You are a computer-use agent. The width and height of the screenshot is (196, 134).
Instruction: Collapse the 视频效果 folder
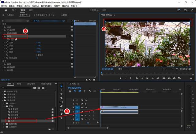(x=2, y=100)
